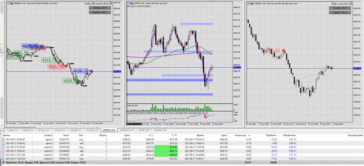
Task: Click Enable SELL in the right MESM21 chart
Action: click(x=339, y=12)
